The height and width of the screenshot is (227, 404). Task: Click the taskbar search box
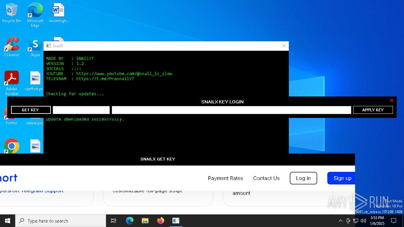click(61, 221)
